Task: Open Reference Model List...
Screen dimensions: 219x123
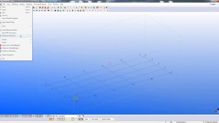Action: tap(16, 36)
